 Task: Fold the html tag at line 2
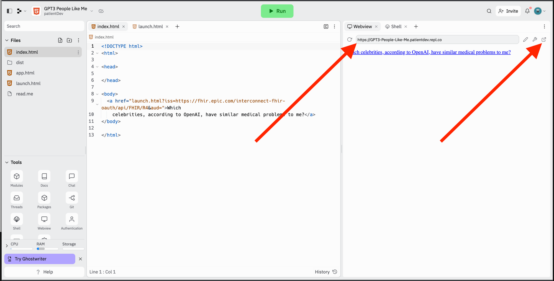[x=97, y=53]
